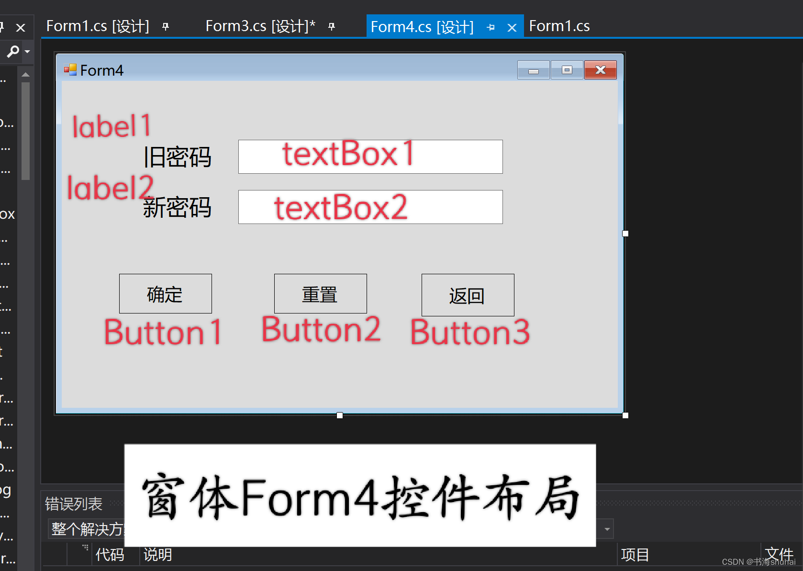Select the 旧密码 label on Form4

pyautogui.click(x=178, y=157)
